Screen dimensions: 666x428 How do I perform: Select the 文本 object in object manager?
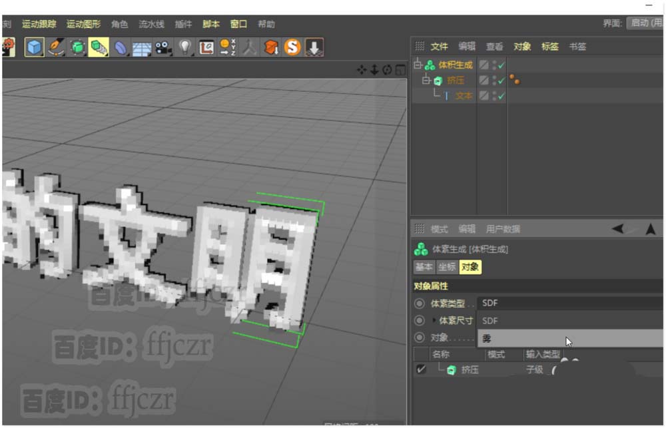(464, 96)
